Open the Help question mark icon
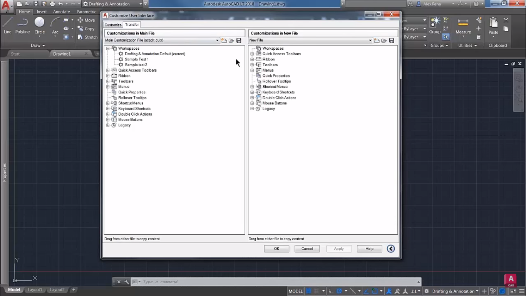Image resolution: width=526 pixels, height=296 pixels. point(476,4)
